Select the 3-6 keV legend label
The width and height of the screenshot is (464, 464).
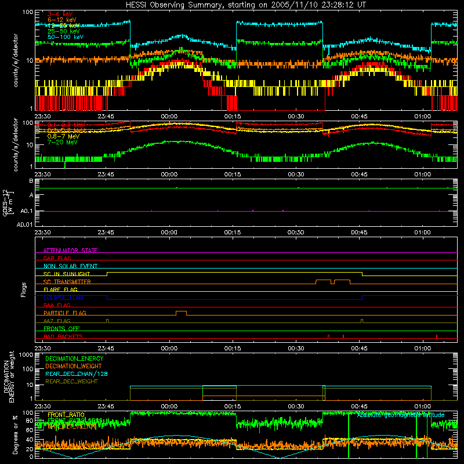tap(60, 14)
